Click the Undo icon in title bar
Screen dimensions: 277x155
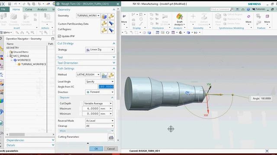point(16,4)
